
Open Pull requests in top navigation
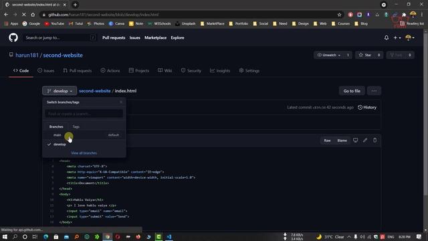tap(114, 37)
